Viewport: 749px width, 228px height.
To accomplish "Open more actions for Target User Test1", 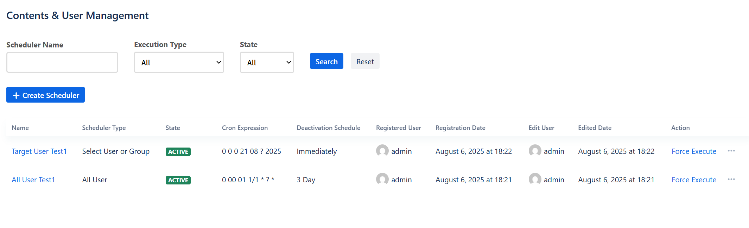I will (x=731, y=151).
